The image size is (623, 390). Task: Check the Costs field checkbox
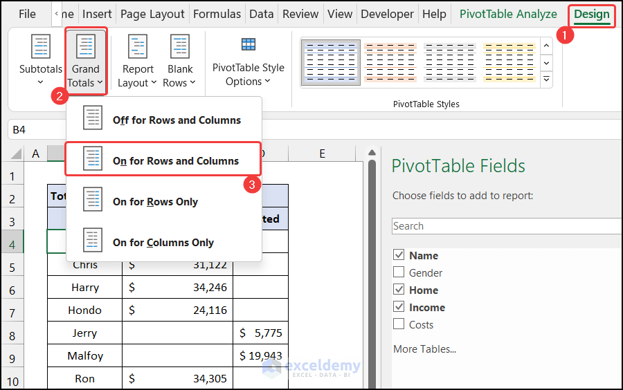click(x=399, y=324)
